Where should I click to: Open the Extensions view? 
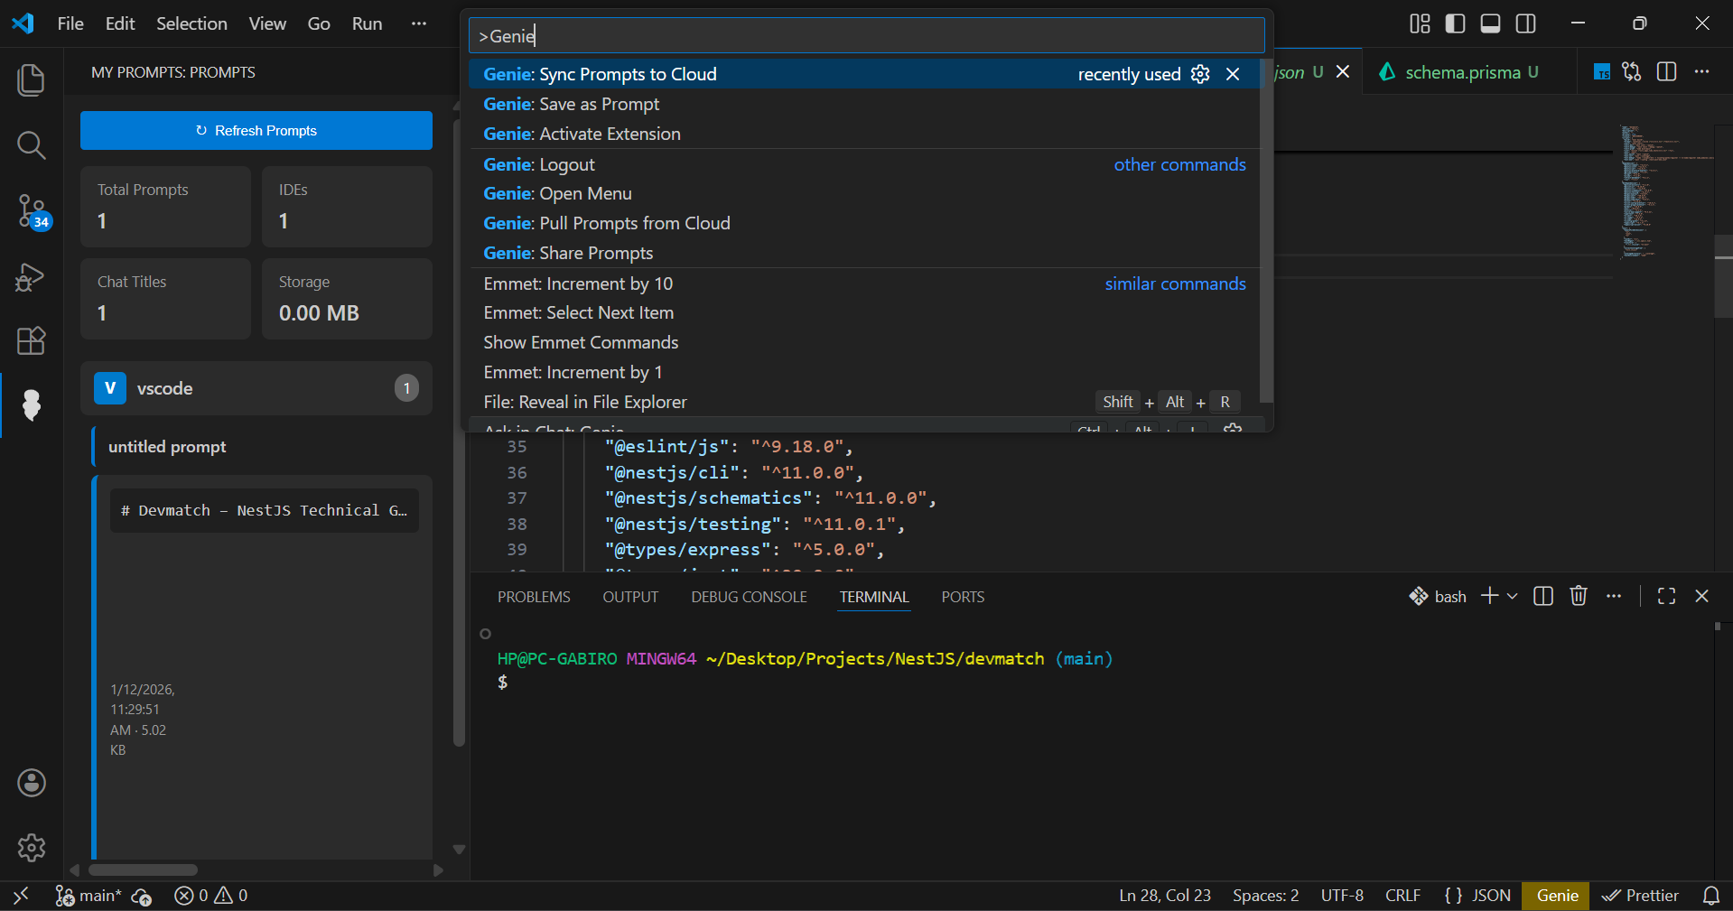pos(31,341)
